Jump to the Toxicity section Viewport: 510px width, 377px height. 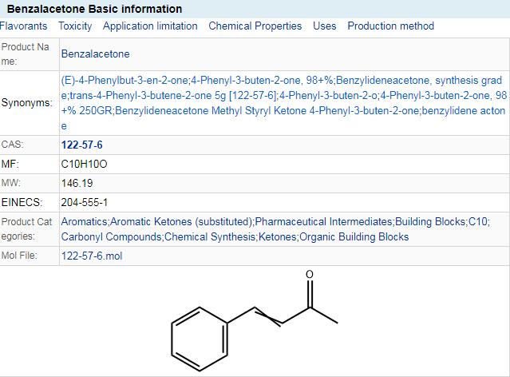[x=75, y=26]
